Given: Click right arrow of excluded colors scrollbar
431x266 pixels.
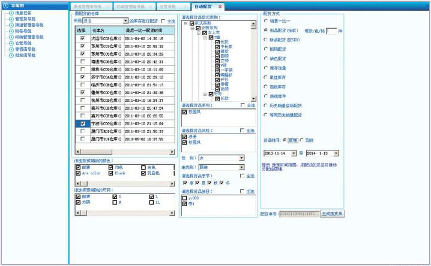Looking at the screenshot, I should (x=172, y=183).
